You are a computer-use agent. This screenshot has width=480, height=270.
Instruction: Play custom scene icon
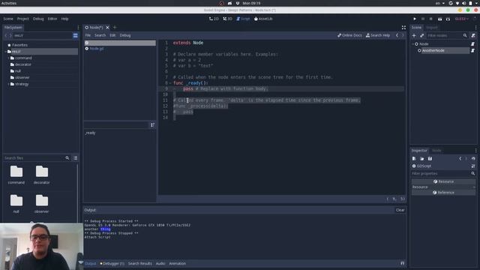tap(448, 19)
